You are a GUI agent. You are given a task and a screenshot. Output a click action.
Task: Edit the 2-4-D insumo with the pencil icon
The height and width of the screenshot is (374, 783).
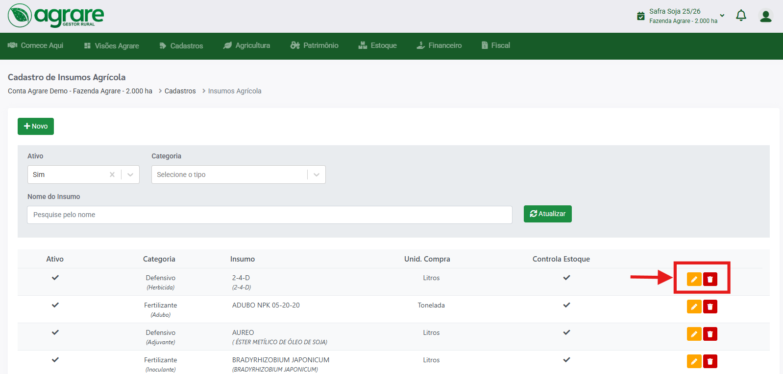pyautogui.click(x=694, y=279)
